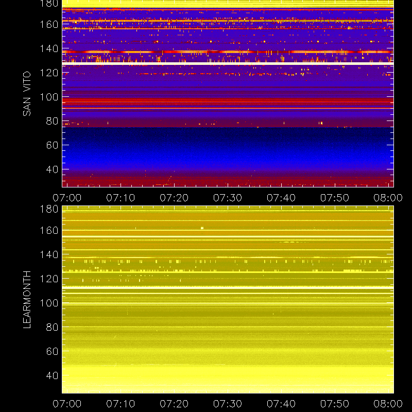The image size is (412, 412).
Task: Choose 60 frequency tick of LEARMONTH
Action: coord(52,352)
